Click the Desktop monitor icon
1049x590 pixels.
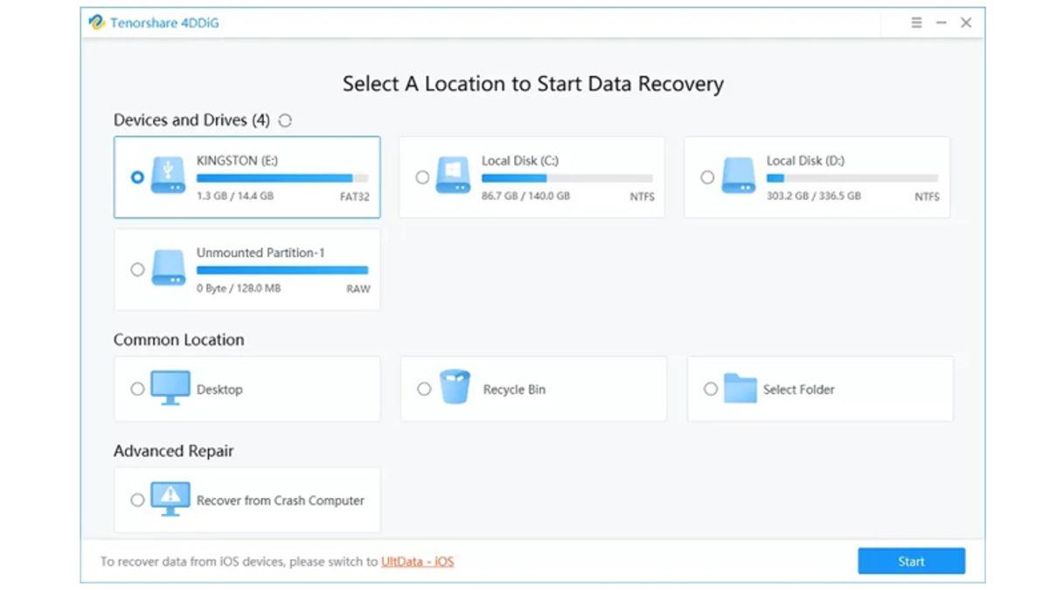pos(170,389)
